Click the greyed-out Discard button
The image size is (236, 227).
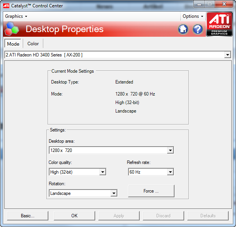[x=163, y=216]
